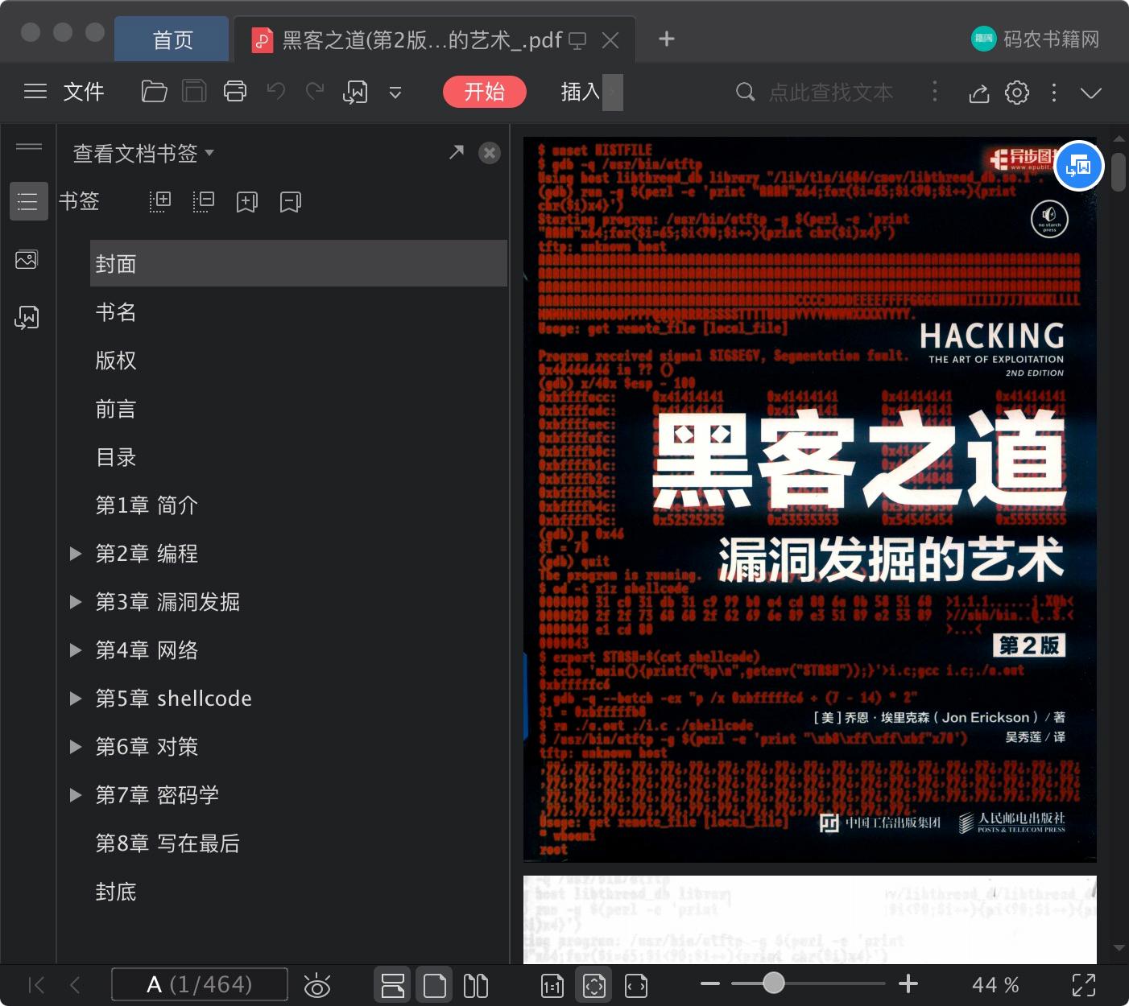
Task: Select the 插入 ribbon tab
Action: tap(581, 92)
